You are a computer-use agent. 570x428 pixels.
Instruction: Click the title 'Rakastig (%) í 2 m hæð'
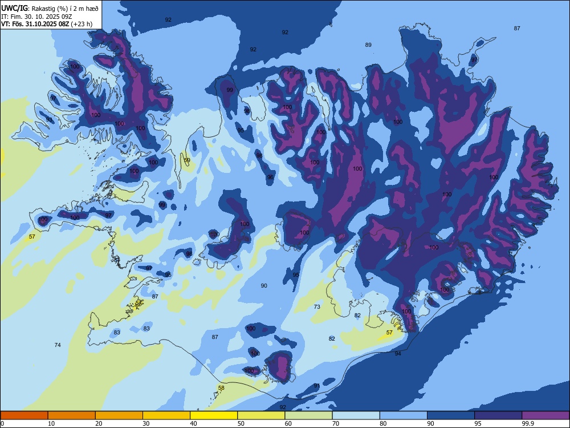click(x=65, y=9)
